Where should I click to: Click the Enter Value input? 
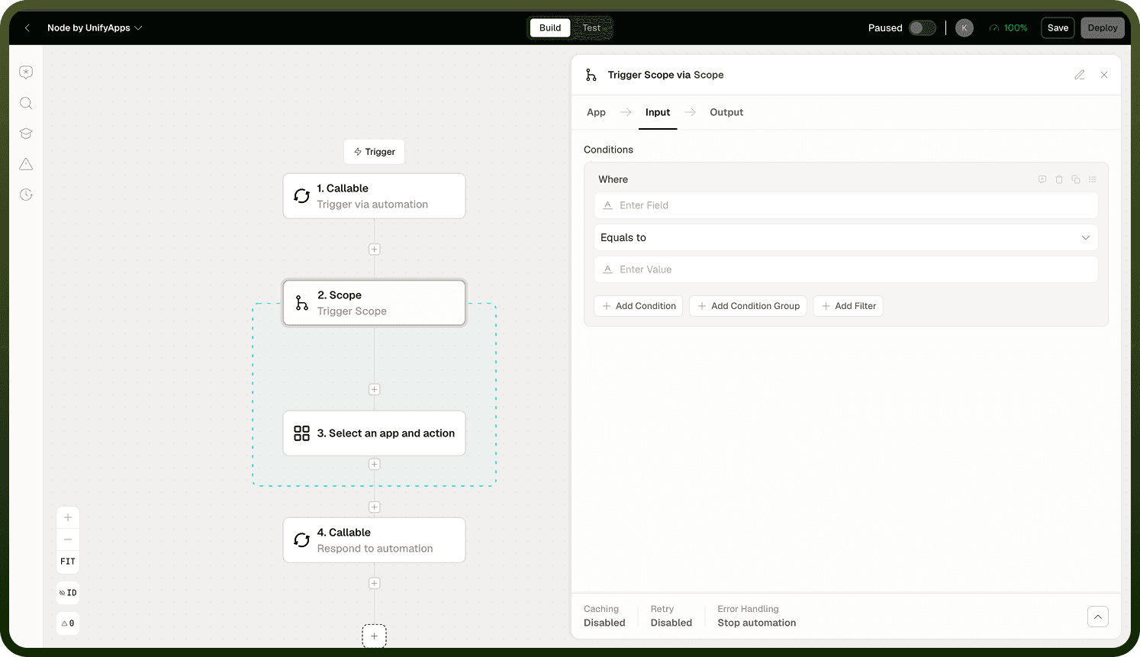point(845,269)
